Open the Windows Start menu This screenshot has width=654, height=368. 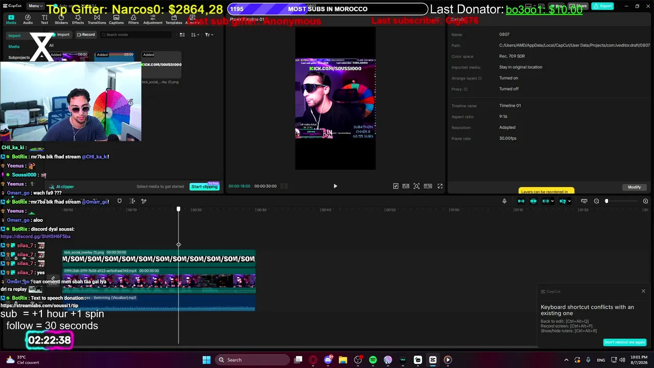click(x=206, y=360)
